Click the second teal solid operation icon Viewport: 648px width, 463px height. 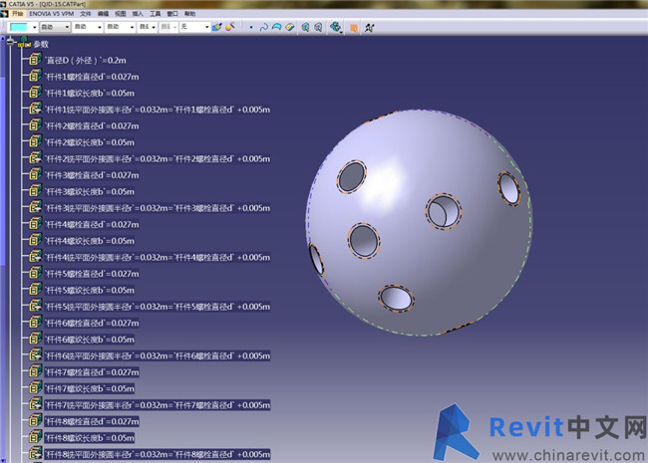pos(318,27)
